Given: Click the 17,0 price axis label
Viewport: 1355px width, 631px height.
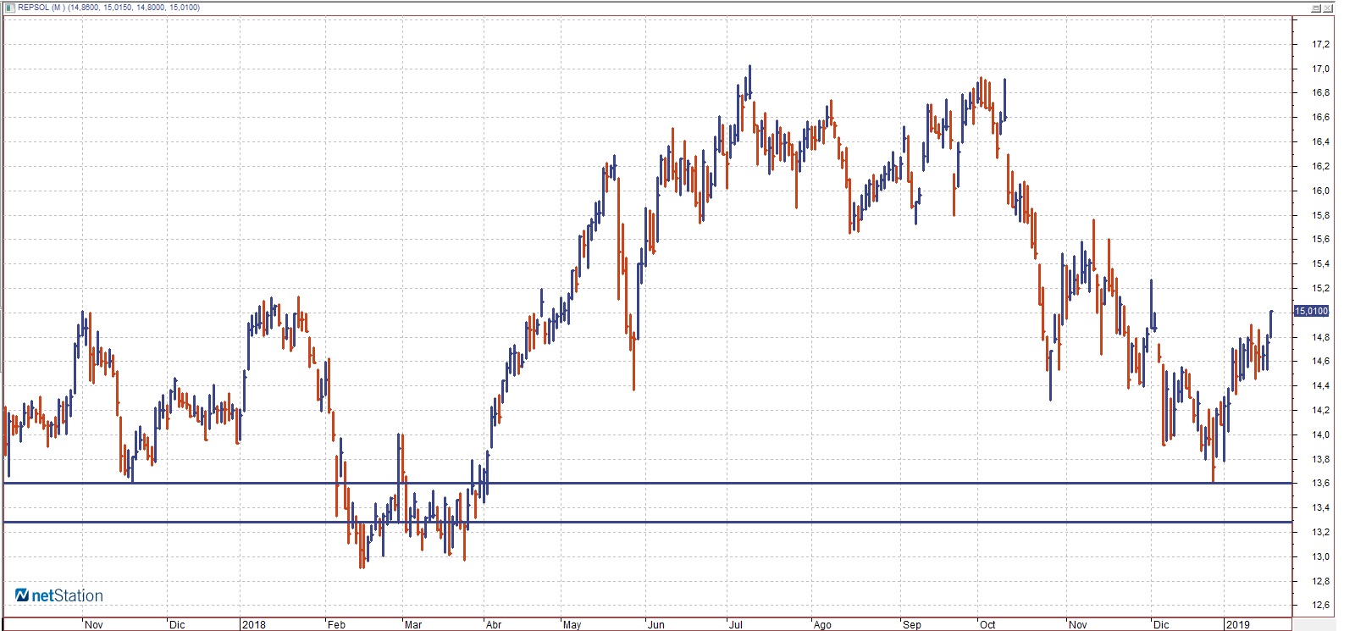Looking at the screenshot, I should 1320,69.
